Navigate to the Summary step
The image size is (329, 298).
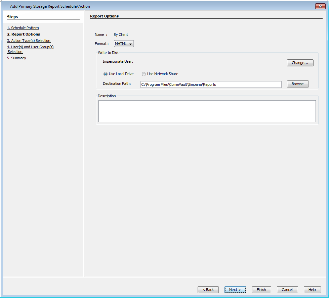click(x=16, y=58)
